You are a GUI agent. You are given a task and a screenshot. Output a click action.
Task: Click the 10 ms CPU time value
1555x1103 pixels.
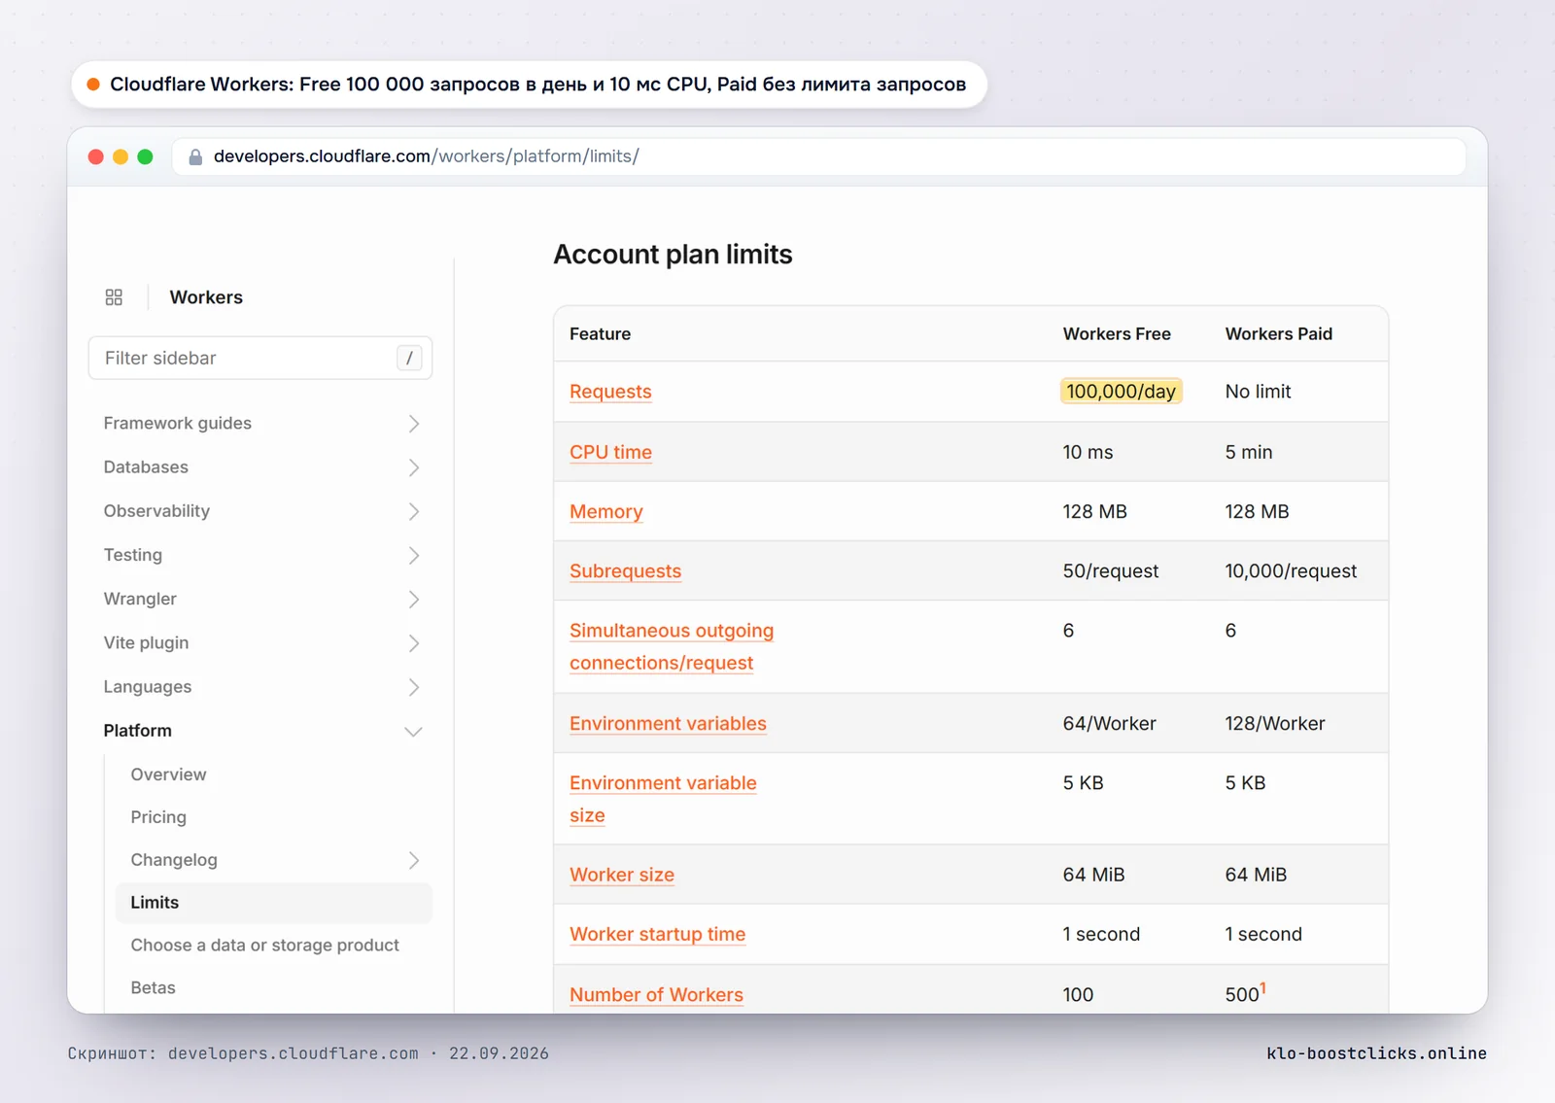tap(1088, 452)
